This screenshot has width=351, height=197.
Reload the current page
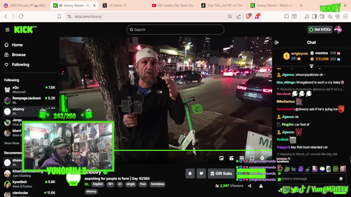pyautogui.click(x=21, y=16)
